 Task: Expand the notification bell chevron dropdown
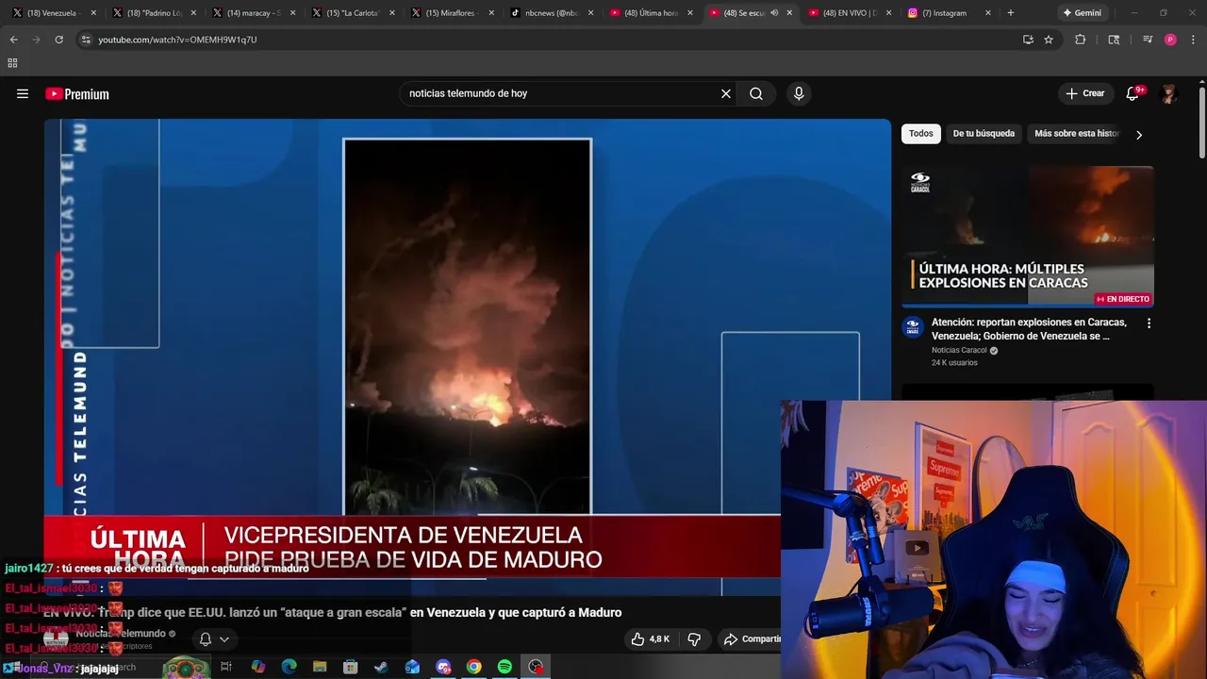click(x=224, y=638)
